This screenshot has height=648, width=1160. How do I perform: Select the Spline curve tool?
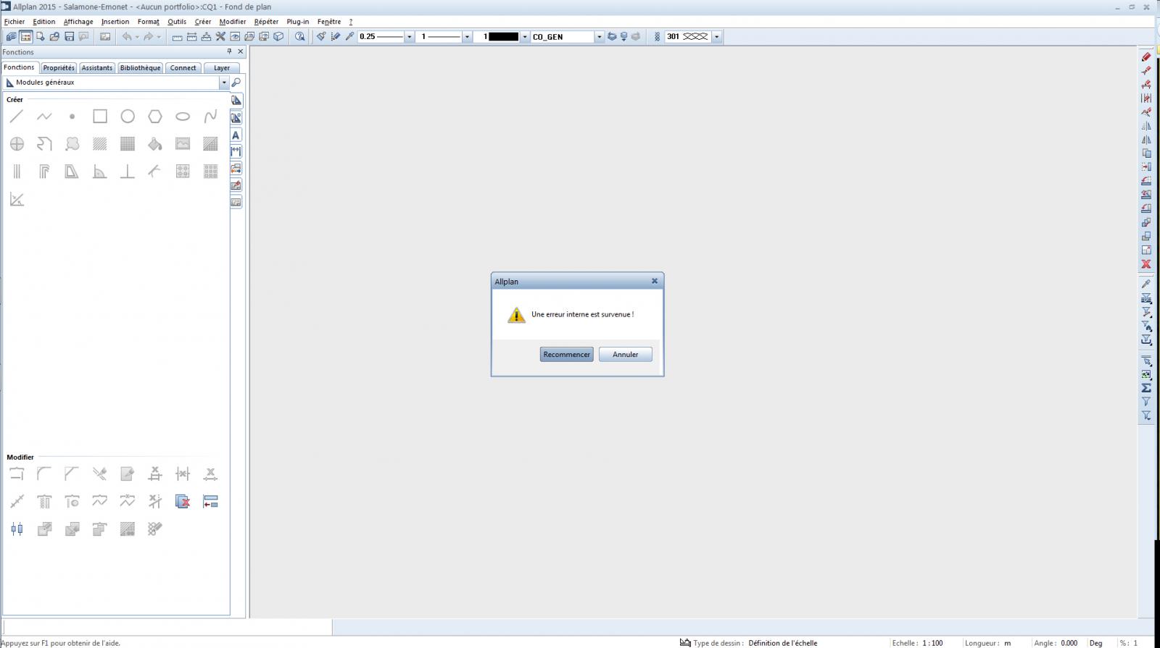click(210, 117)
